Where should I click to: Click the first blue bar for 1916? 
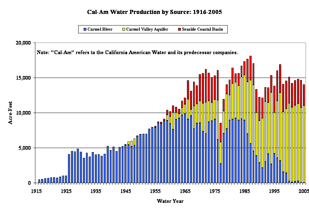pos(39,181)
